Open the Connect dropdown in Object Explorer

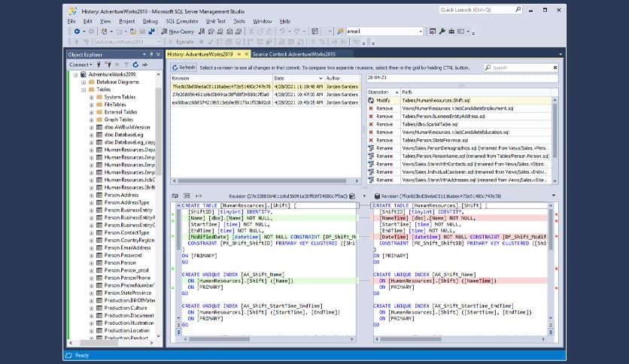tap(81, 65)
